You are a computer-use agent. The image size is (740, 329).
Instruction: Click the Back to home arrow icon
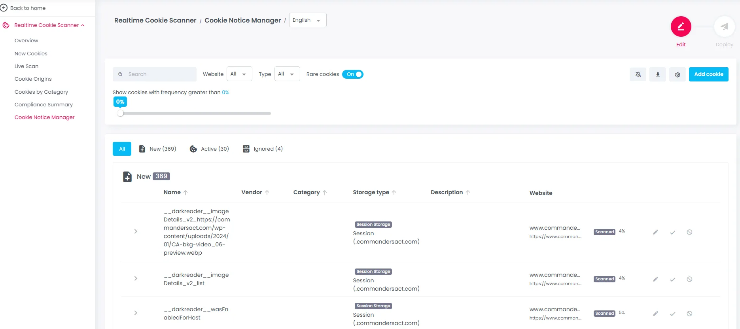pos(4,8)
